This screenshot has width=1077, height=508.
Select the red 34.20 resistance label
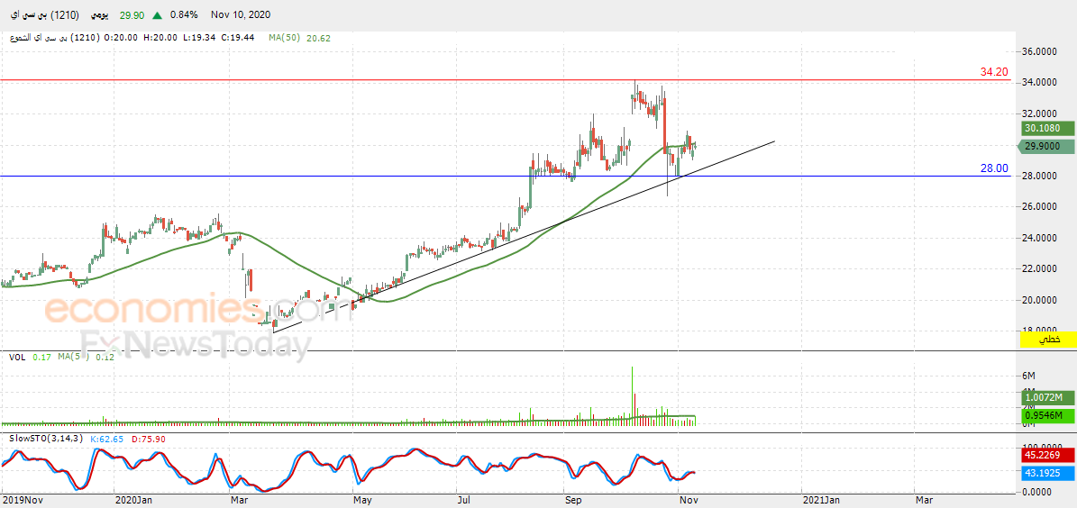coord(994,71)
